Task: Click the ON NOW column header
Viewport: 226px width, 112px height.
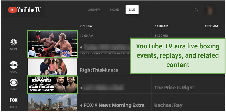Action: point(86,26)
